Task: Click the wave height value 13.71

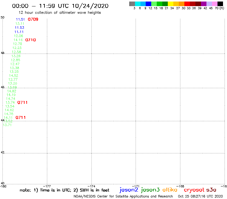Action: pos(7,125)
